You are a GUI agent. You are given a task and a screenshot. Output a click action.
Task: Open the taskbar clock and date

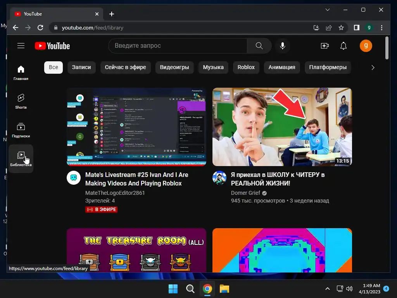[x=369, y=289]
